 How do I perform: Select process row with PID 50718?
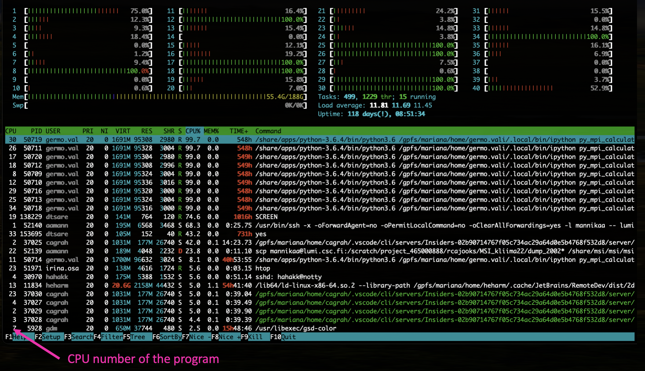[x=320, y=208]
